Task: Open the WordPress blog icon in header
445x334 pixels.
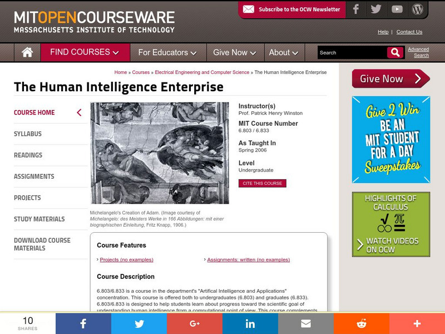Action: pos(418,9)
